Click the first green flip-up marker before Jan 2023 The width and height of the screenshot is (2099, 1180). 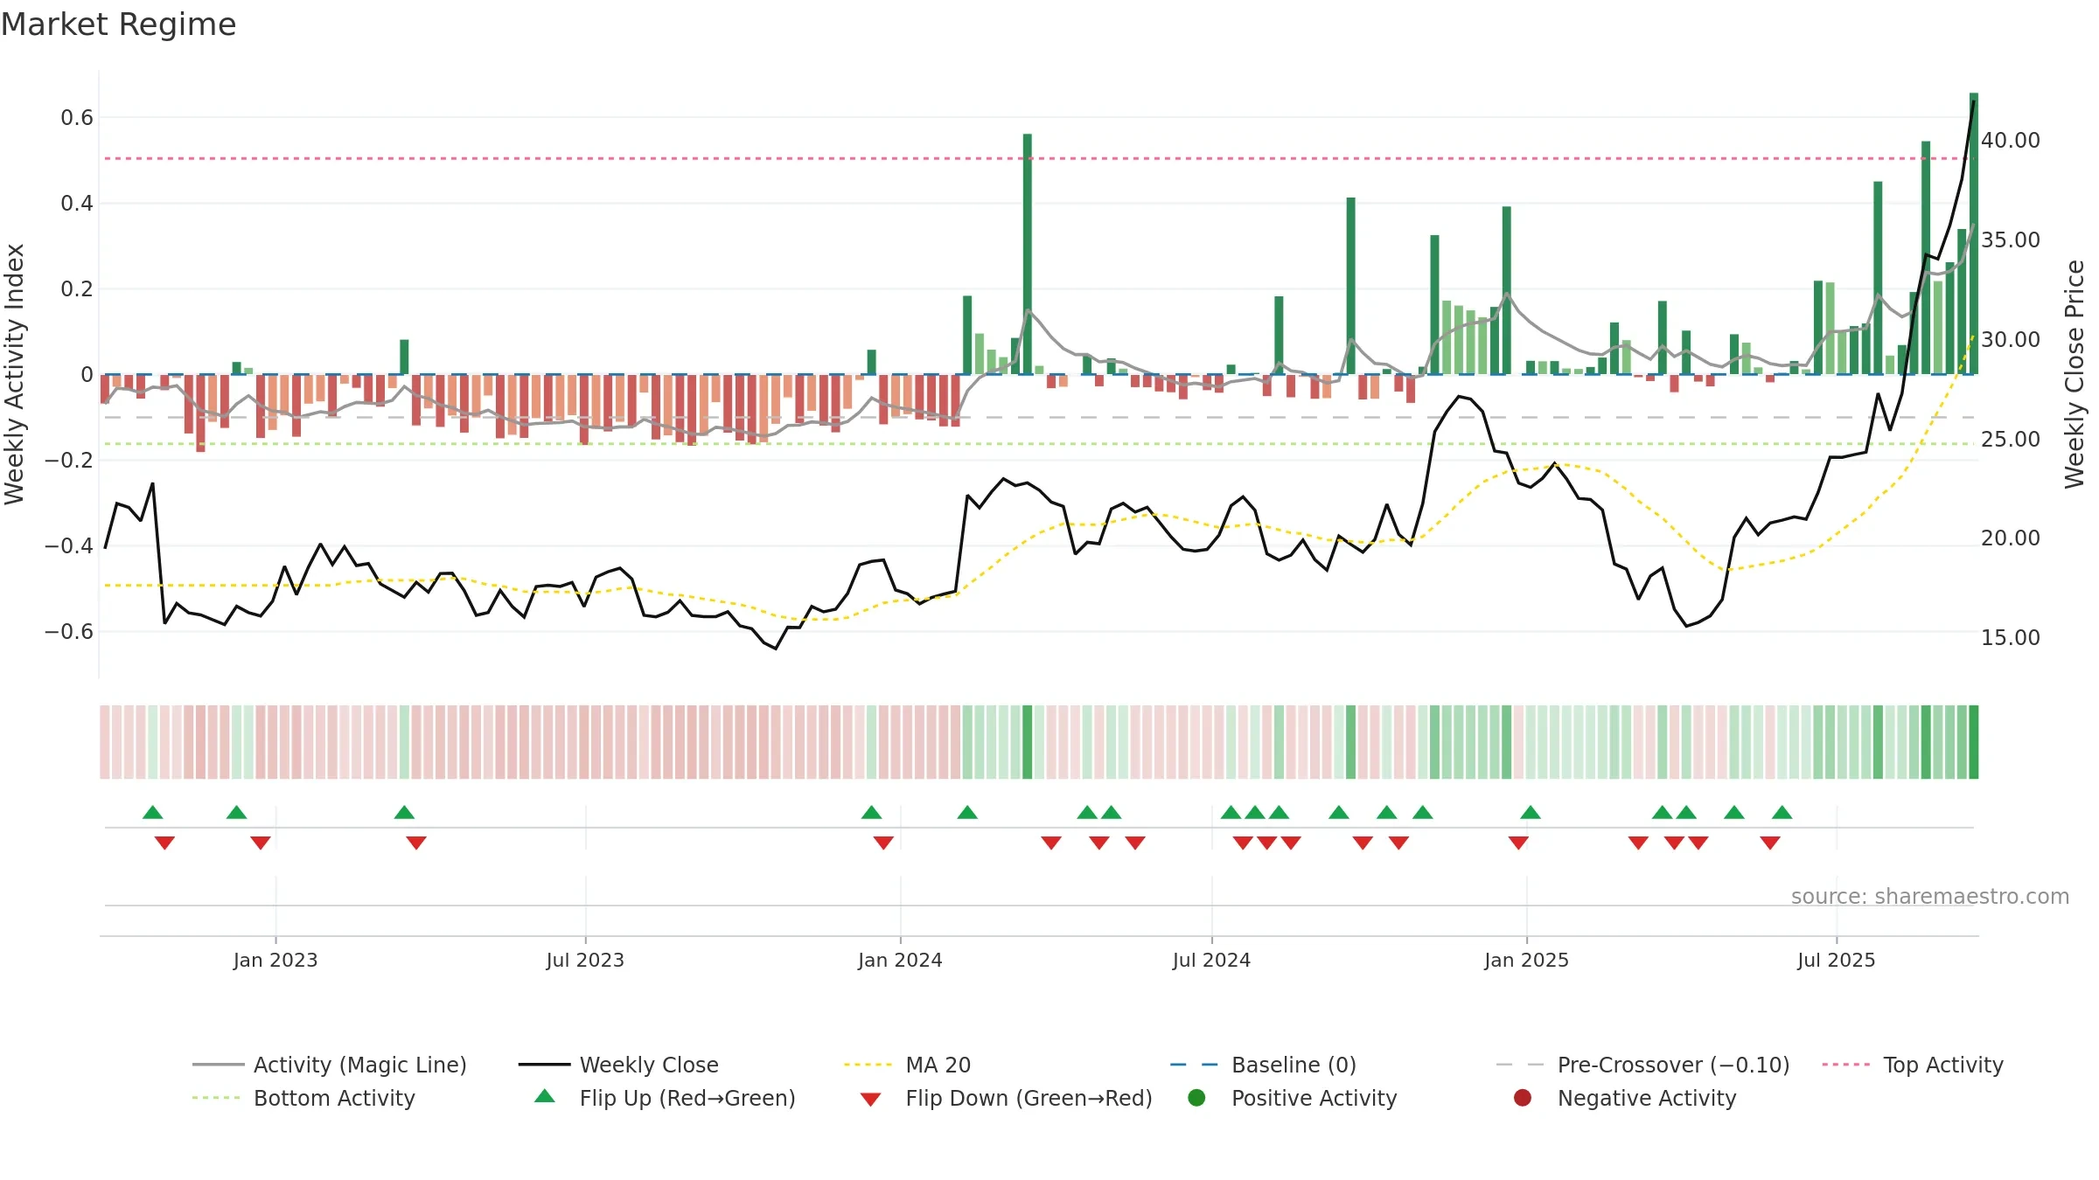click(x=153, y=812)
